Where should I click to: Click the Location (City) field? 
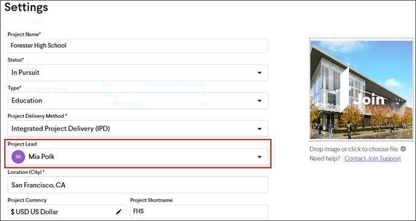coord(138,185)
